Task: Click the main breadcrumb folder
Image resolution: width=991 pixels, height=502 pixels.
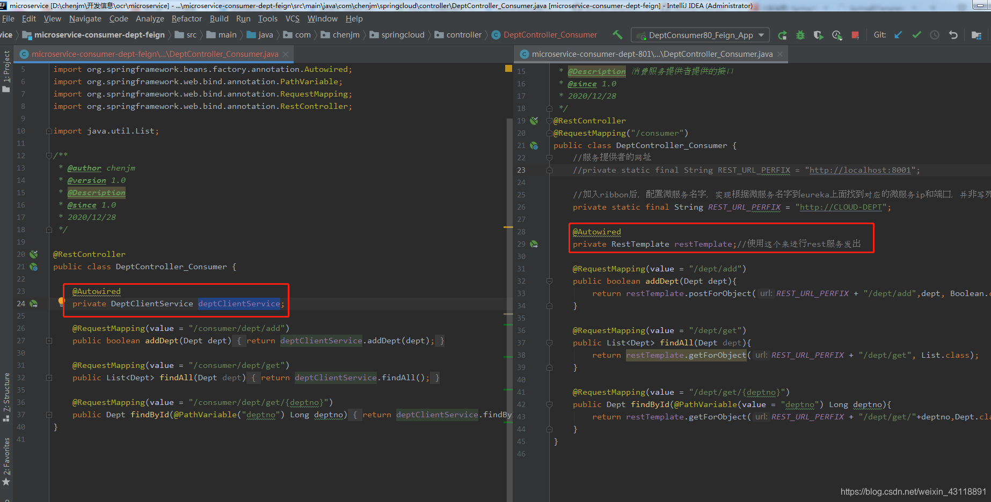Action: coord(222,35)
